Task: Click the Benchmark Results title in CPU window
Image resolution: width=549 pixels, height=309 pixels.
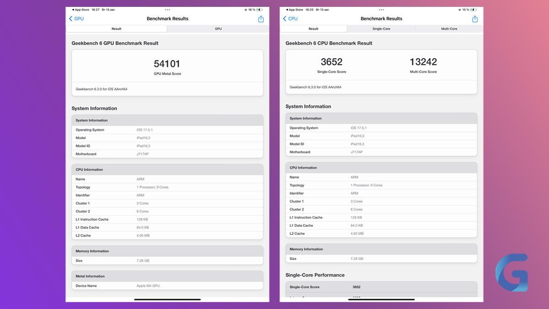Action: [382, 19]
